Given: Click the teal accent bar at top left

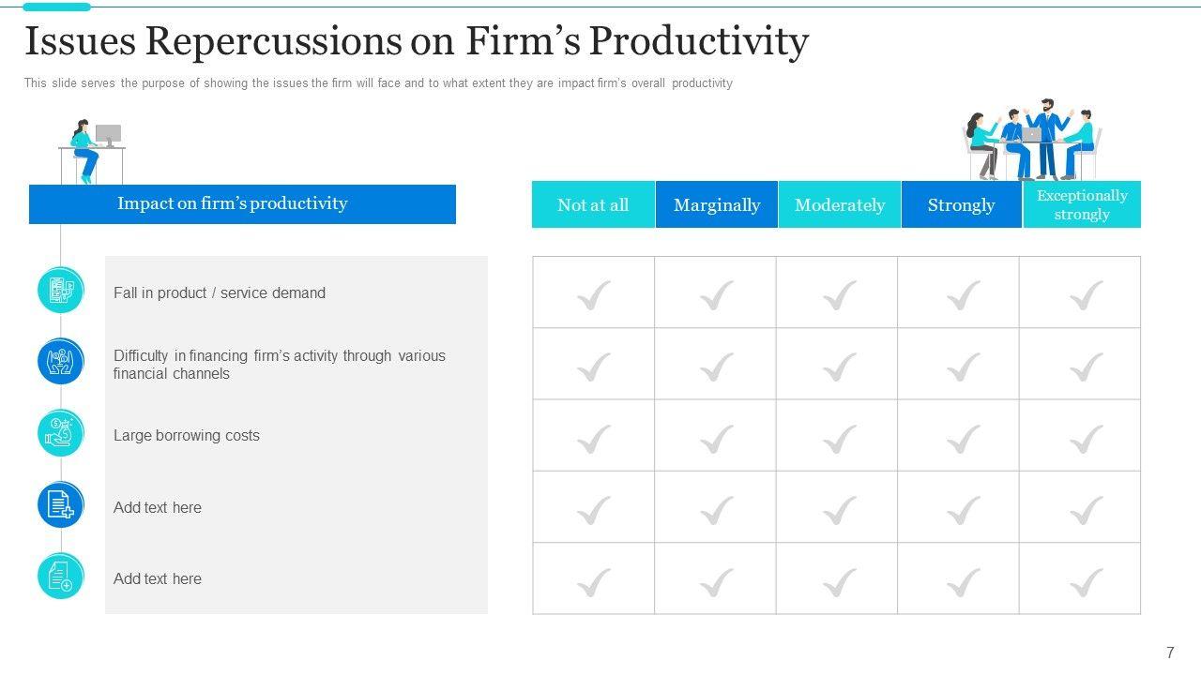Looking at the screenshot, I should click(56, 7).
